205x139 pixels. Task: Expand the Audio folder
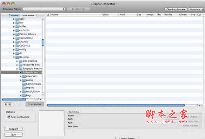point(20,80)
